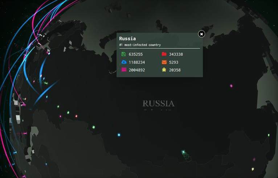This screenshot has width=278, height=178.
Task: Click the 2004892 detection count
Action: [137, 70]
